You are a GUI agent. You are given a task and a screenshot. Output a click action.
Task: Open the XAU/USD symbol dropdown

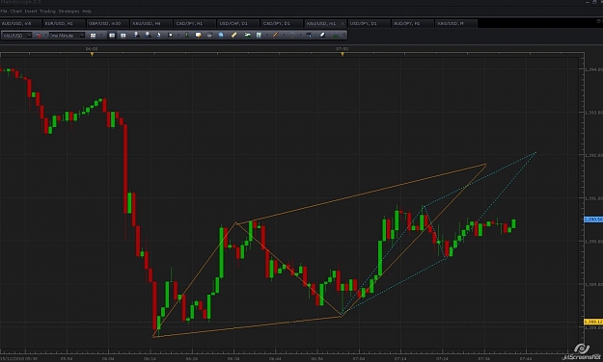pos(29,36)
